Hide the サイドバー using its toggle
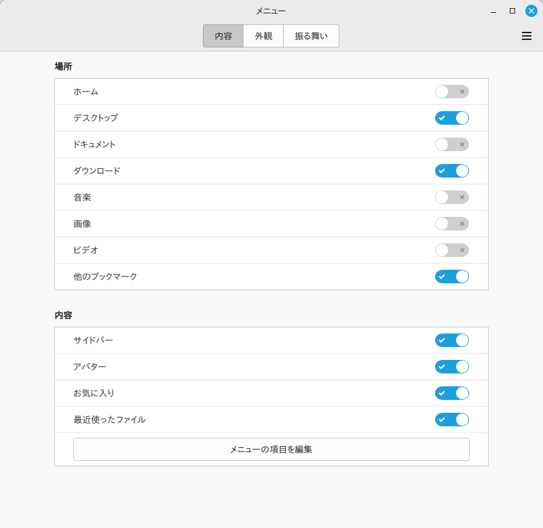This screenshot has width=543, height=528. click(x=451, y=340)
